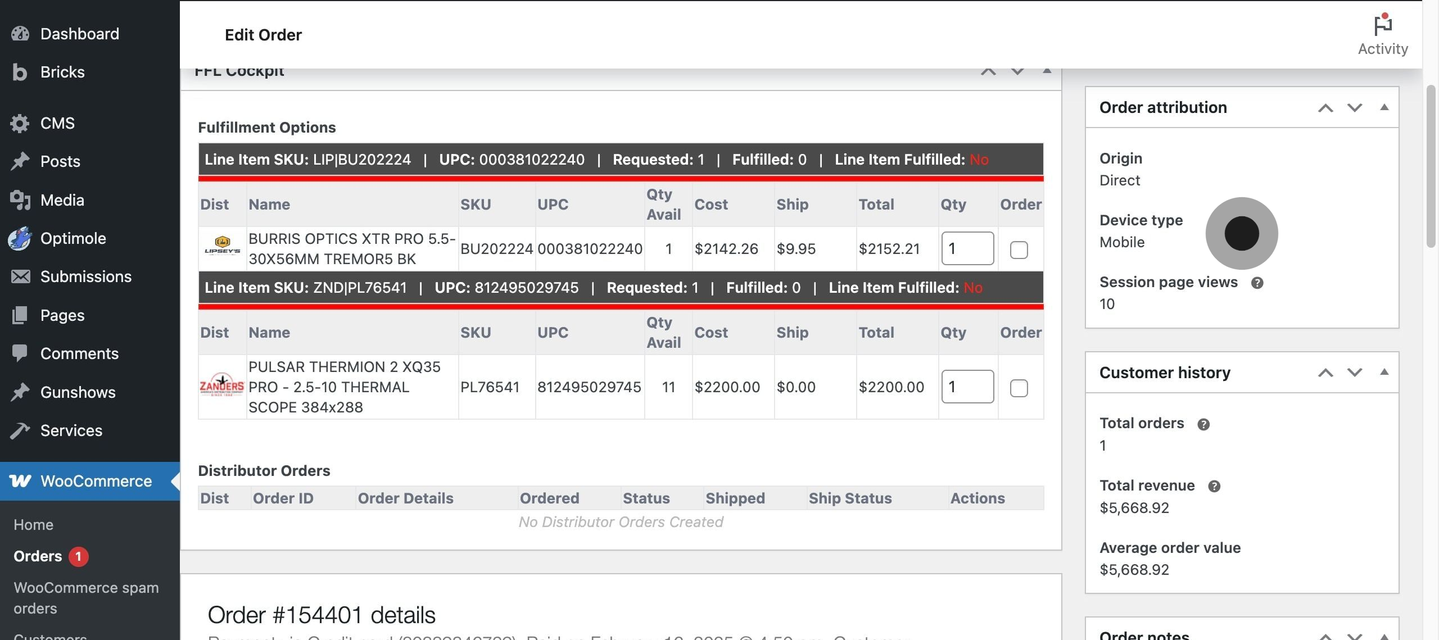Click the Optimole rocket icon
1439x640 pixels.
(20, 238)
